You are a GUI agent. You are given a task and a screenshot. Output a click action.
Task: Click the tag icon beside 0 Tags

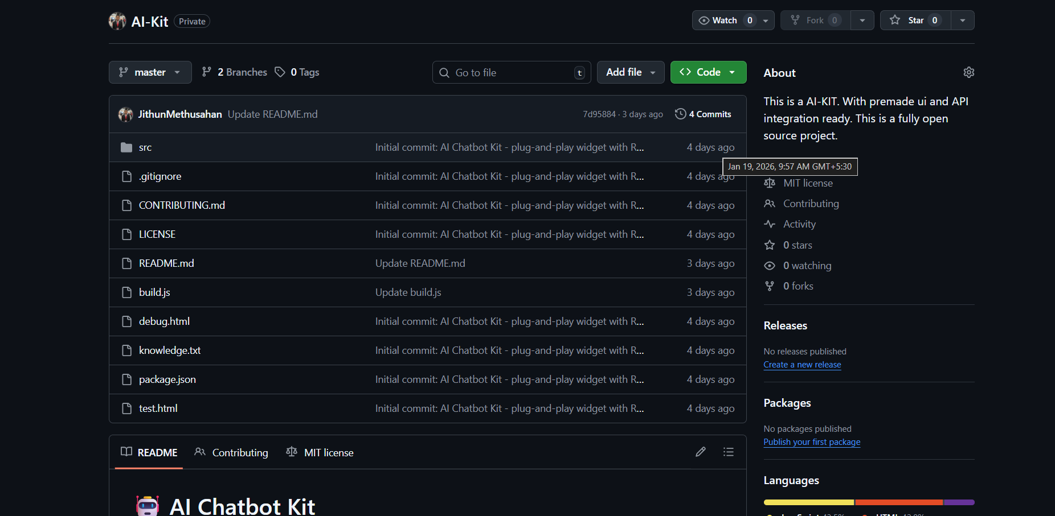tap(280, 72)
